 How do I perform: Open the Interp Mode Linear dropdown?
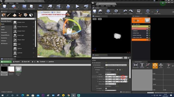pyautogui.click(x=111, y=84)
